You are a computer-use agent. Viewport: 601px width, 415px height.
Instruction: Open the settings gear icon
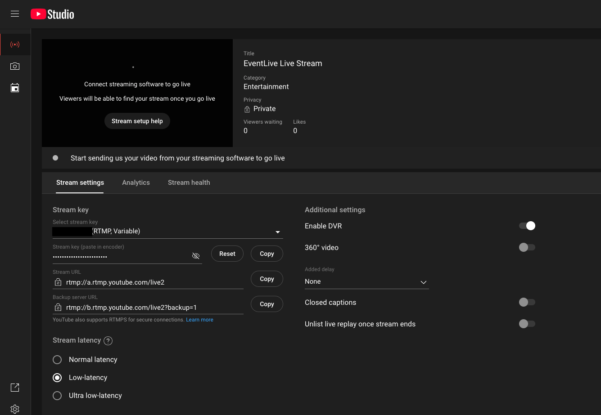coord(15,409)
